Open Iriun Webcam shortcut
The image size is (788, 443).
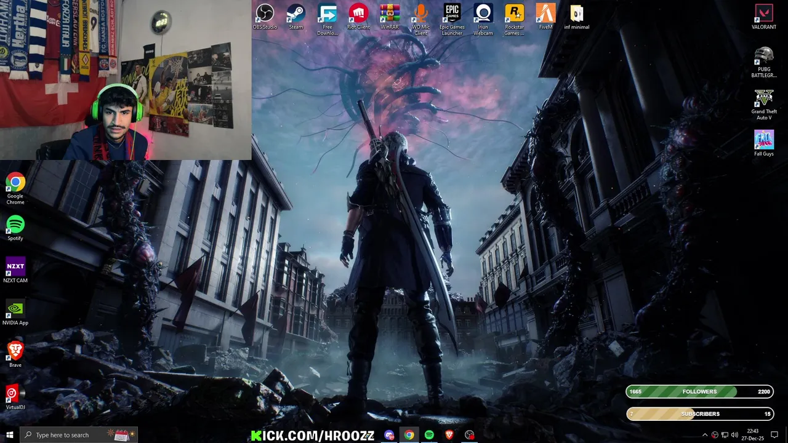483,20
